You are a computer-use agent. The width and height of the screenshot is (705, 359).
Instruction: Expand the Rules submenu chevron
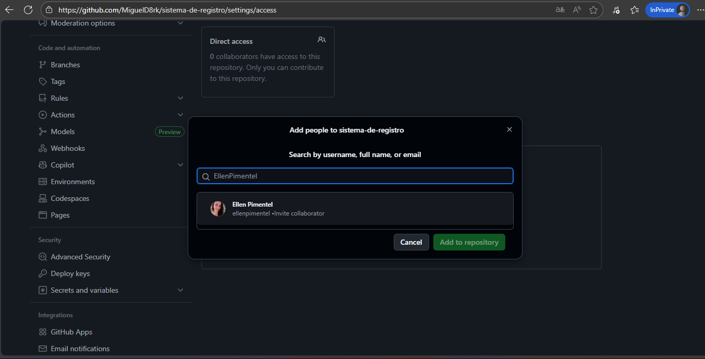pos(180,98)
